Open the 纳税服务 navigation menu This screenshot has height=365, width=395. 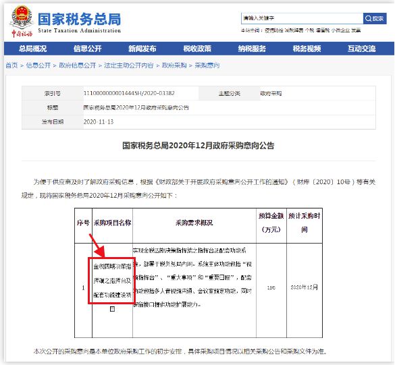tap(252, 49)
